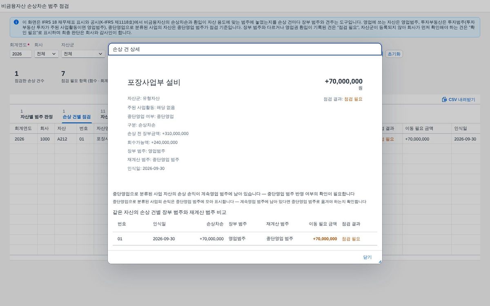This screenshot has height=306, width=490.
Task: Close the dialog with 닫기 button
Action: [x=367, y=257]
